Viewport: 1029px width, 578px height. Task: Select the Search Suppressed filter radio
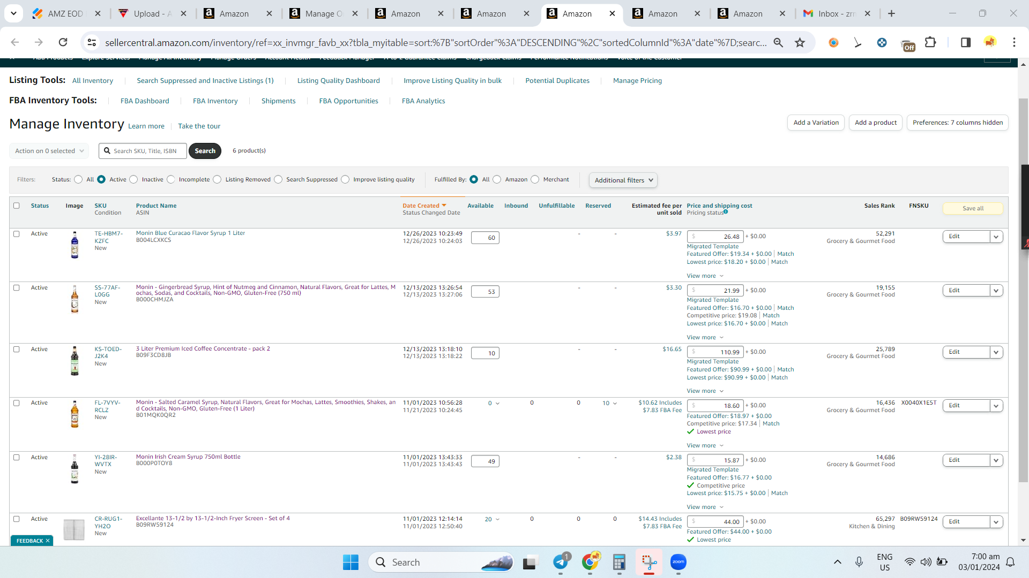[278, 179]
